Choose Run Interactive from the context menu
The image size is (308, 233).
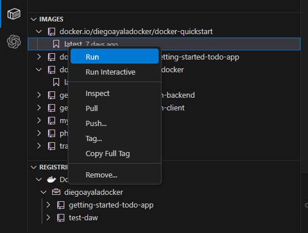pyautogui.click(x=115, y=72)
